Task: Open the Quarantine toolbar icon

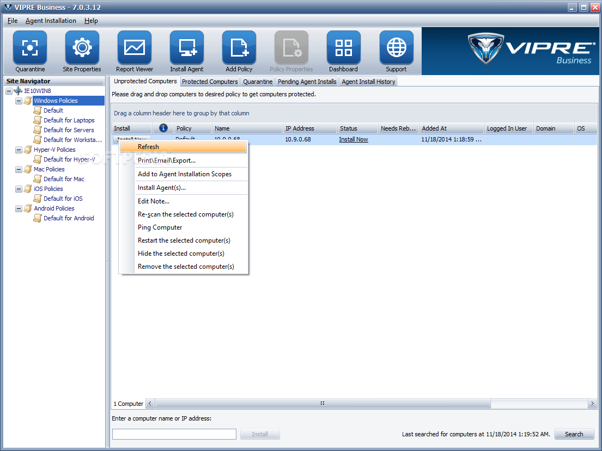Action: click(x=30, y=48)
